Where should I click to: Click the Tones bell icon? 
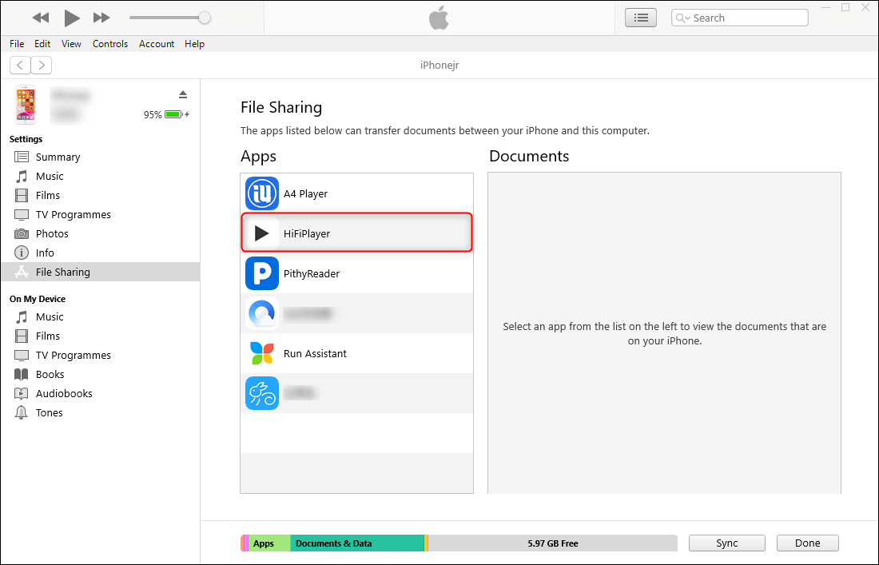[22, 412]
